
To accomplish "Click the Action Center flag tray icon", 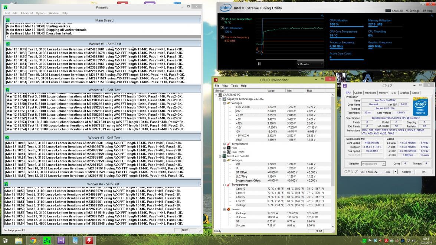I will point(370,241).
